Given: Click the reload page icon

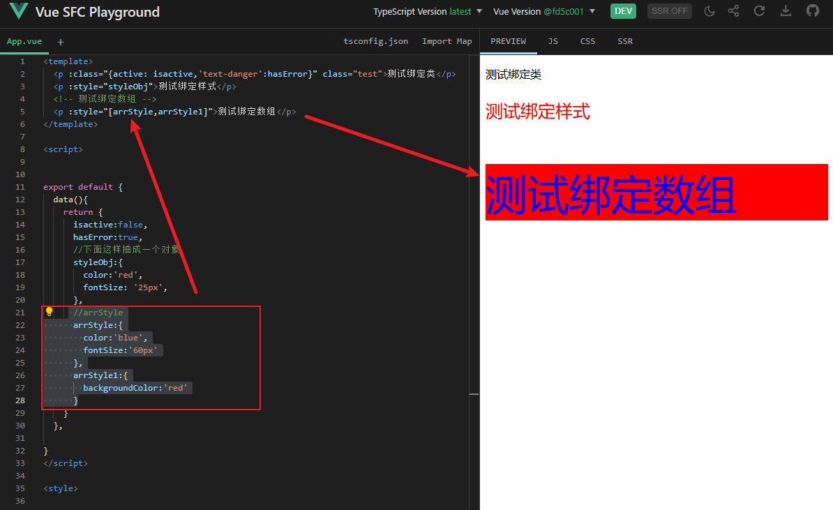Looking at the screenshot, I should (759, 11).
